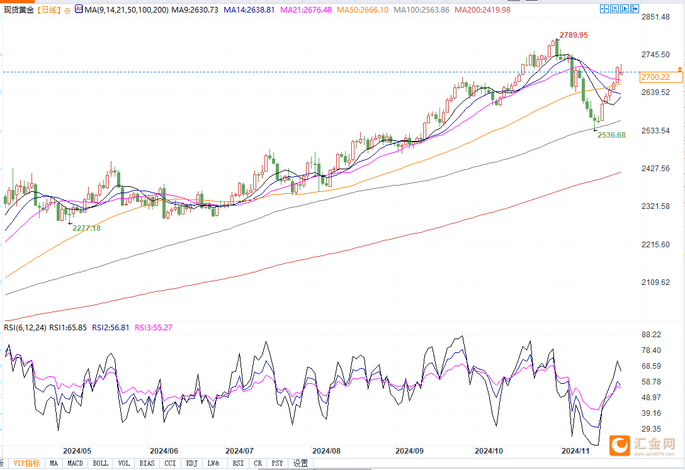Screen dimensions: 685x470
Task: Switch to the VOL indicator tab
Action: click(124, 464)
